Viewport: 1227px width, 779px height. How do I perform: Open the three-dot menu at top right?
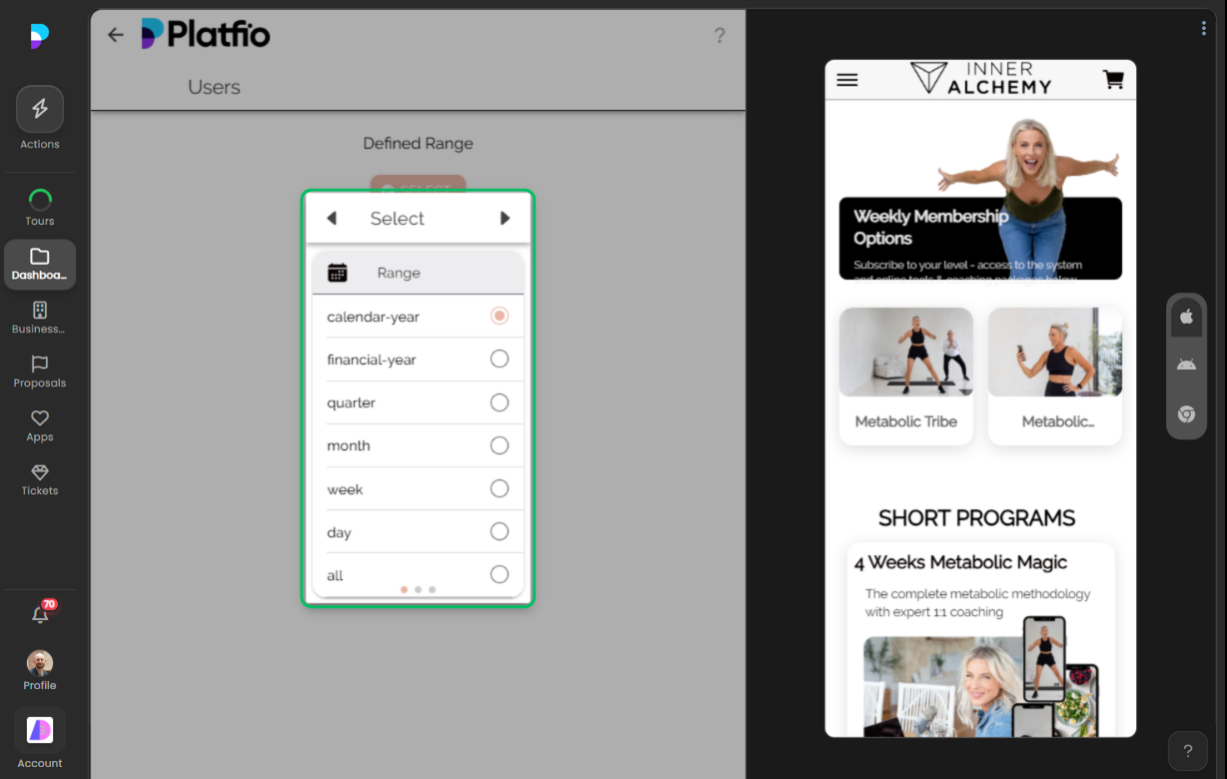click(1204, 28)
